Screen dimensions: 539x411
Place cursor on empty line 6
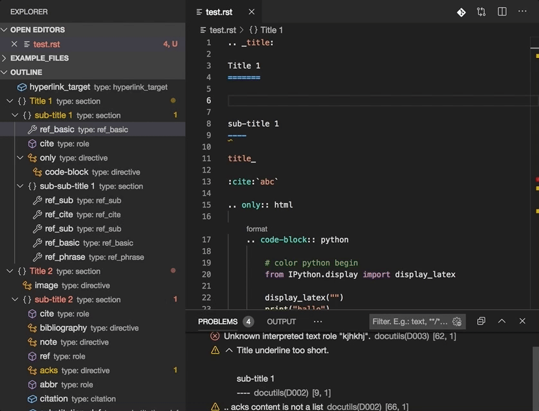[x=378, y=100]
